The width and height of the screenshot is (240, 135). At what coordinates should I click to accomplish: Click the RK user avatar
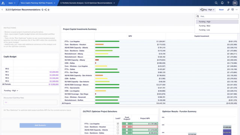point(235,3)
